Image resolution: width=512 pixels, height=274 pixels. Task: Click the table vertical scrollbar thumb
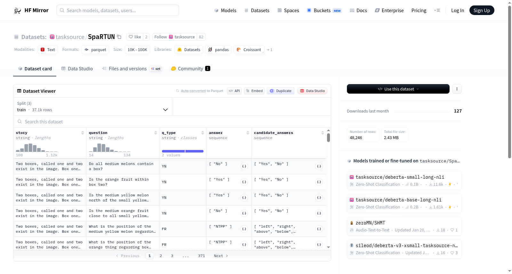(x=328, y=138)
